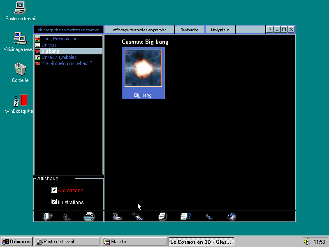Viewport: 329px width, 247px height.
Task: Open the Démarrer start menu
Action: tap(17, 242)
